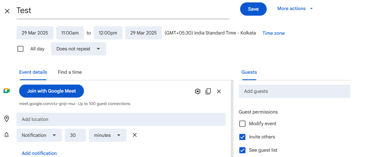374x157 pixels.
Task: Close the event editor
Action: [7, 11]
